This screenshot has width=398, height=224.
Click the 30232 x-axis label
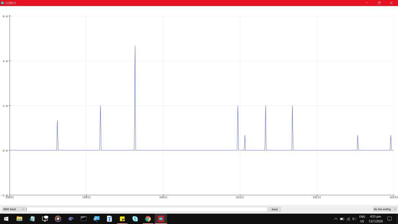click(x=317, y=197)
